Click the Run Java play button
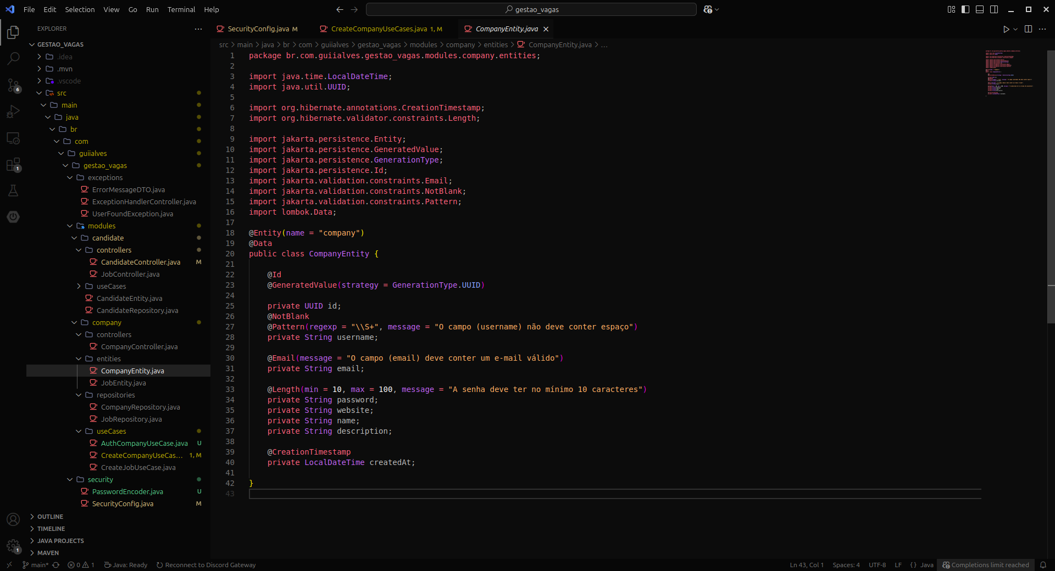This screenshot has width=1055, height=571. 1006,29
